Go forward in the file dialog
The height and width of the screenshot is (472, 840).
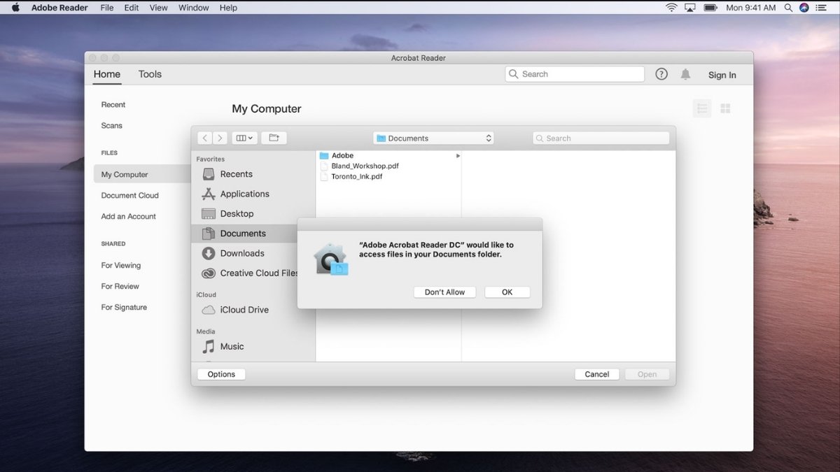pos(220,138)
